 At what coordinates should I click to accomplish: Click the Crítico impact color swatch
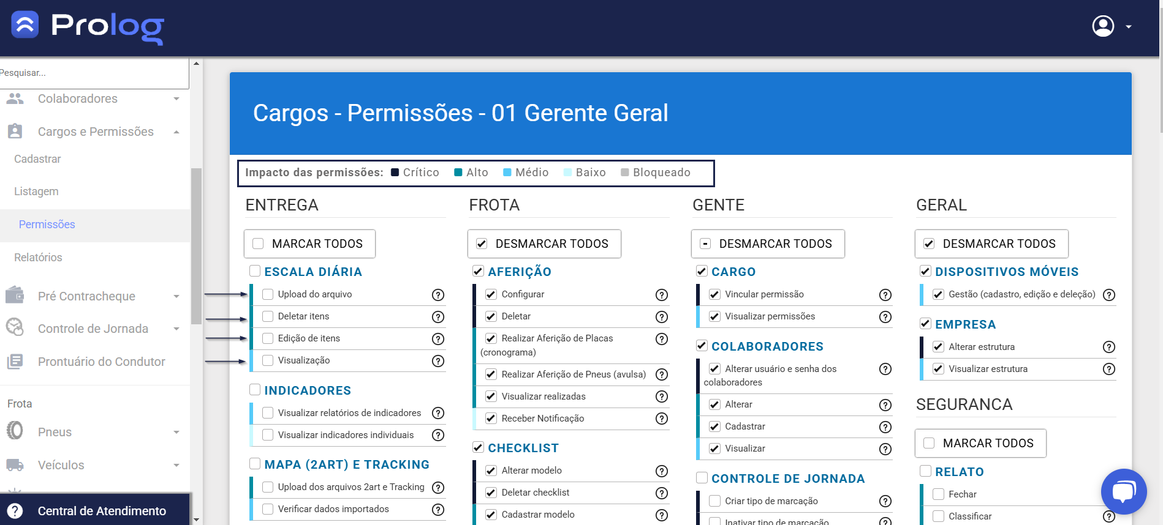click(395, 173)
